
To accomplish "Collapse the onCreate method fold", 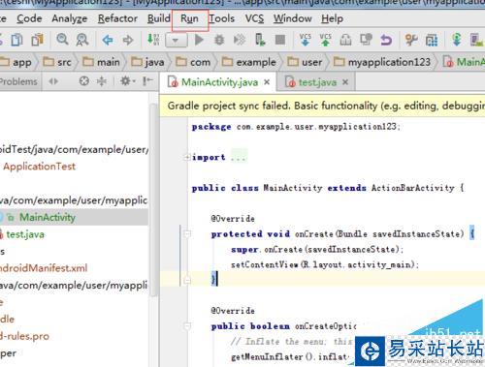I will [187, 233].
